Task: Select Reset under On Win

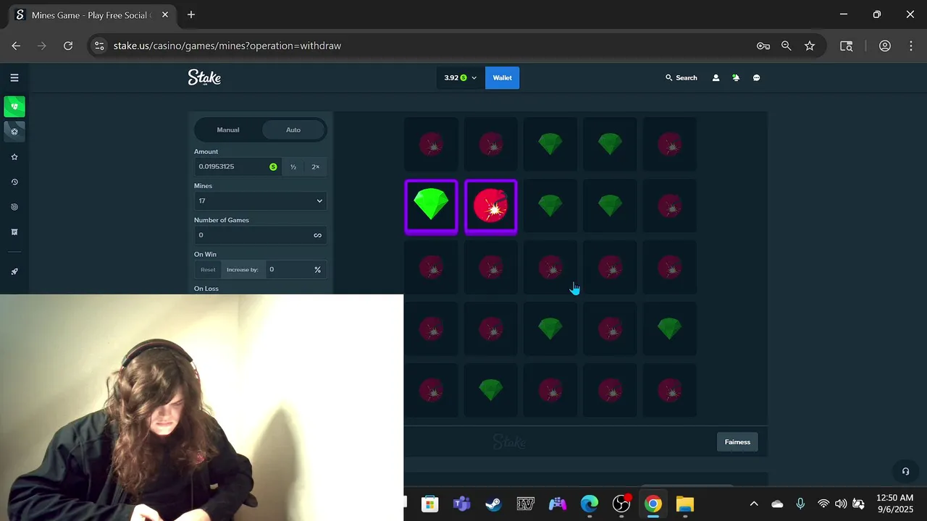Action: [208, 269]
